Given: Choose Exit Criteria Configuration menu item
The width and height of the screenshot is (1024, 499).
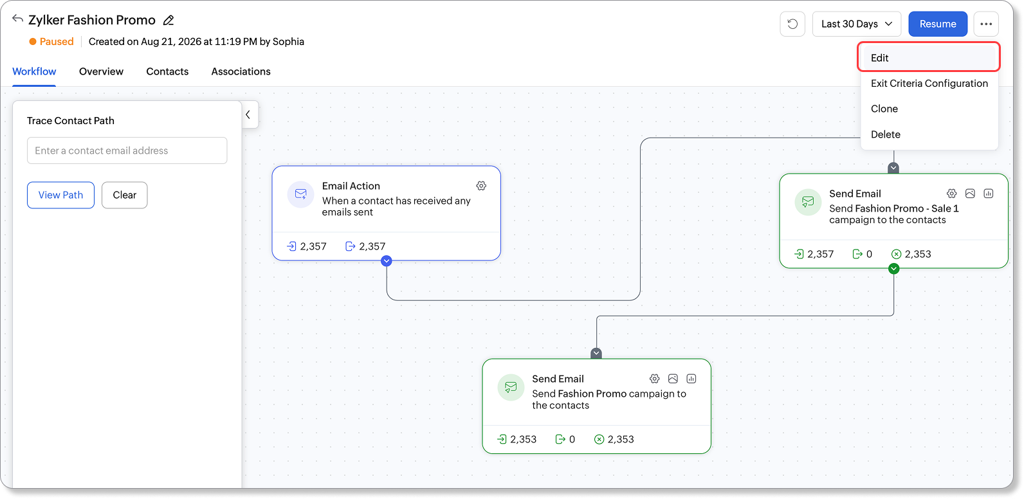Looking at the screenshot, I should click(929, 84).
